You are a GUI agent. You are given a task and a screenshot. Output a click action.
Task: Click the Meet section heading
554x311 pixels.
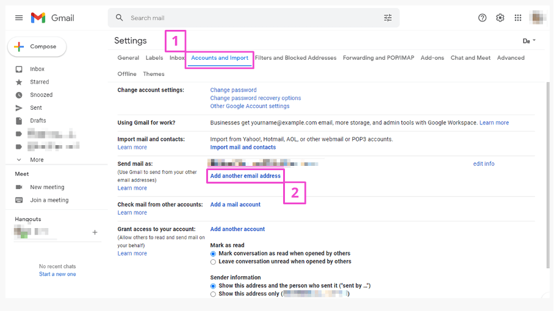(x=21, y=174)
